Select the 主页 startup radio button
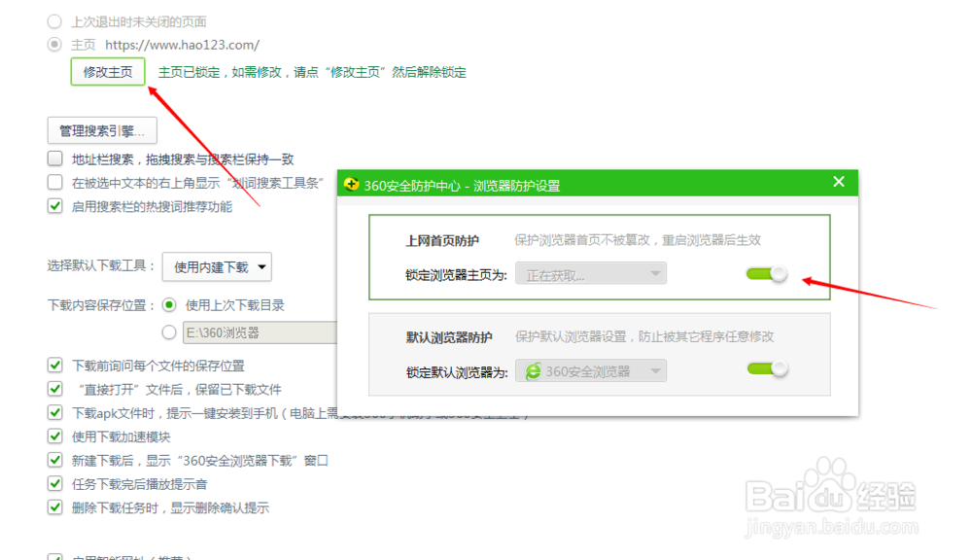Viewport: 972px width, 560px height. coord(54,45)
